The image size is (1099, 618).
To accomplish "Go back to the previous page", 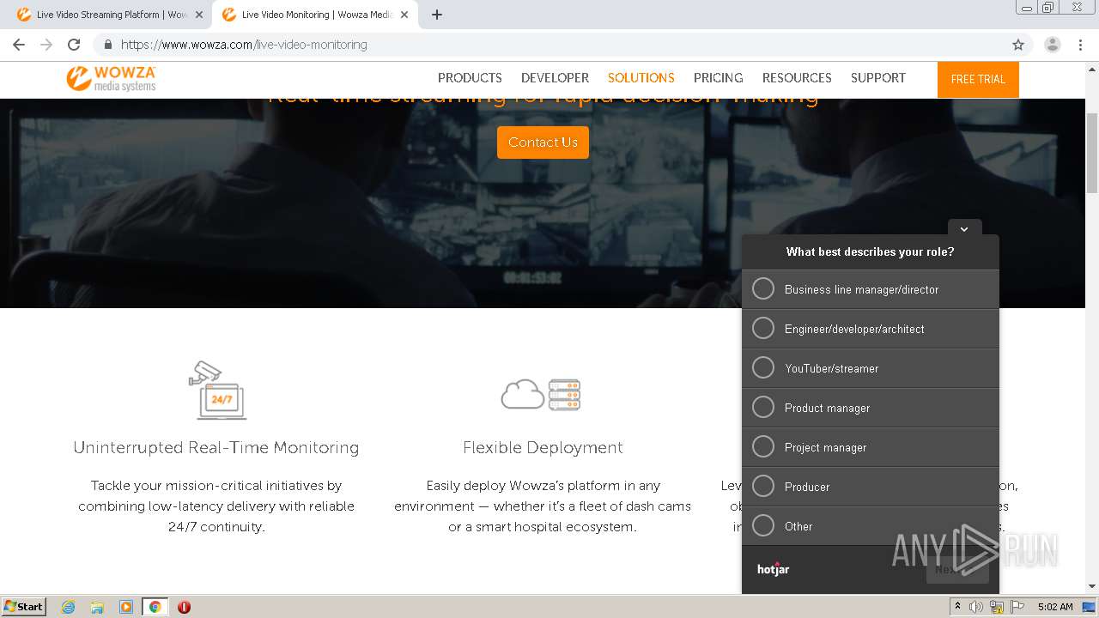I will (x=19, y=45).
